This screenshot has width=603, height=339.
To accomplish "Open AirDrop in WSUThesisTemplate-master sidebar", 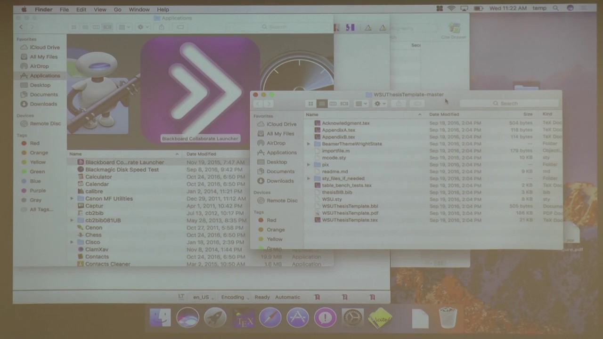I will pos(276,143).
